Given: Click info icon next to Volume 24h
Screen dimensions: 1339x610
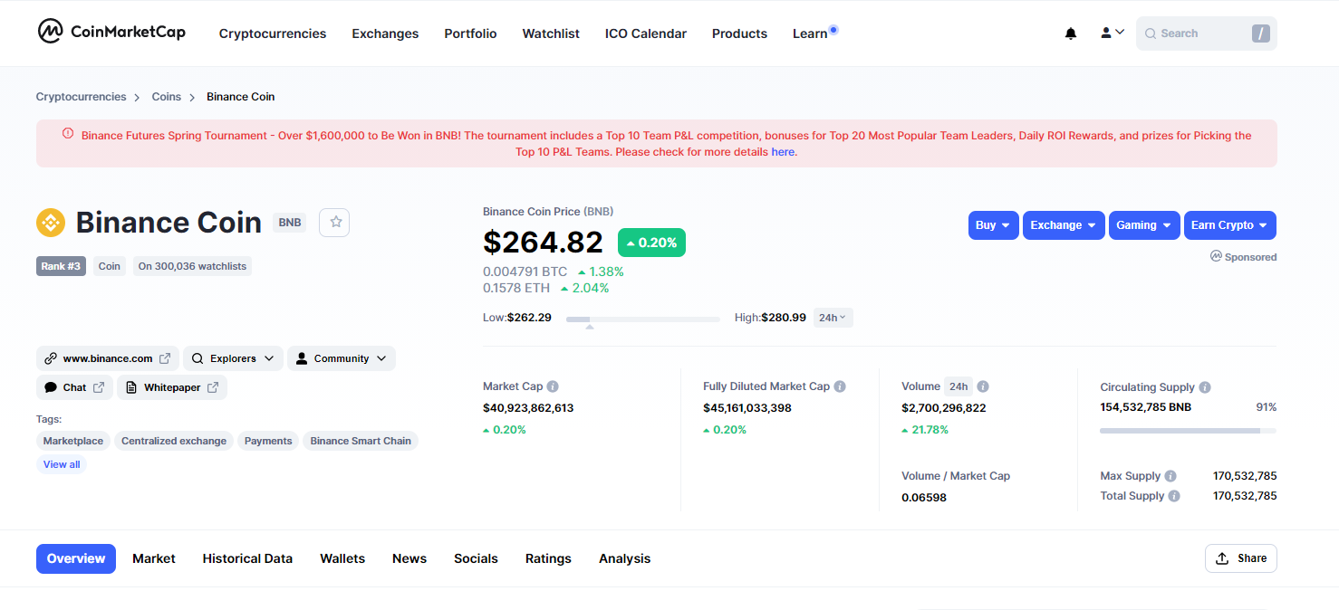Looking at the screenshot, I should tap(983, 386).
